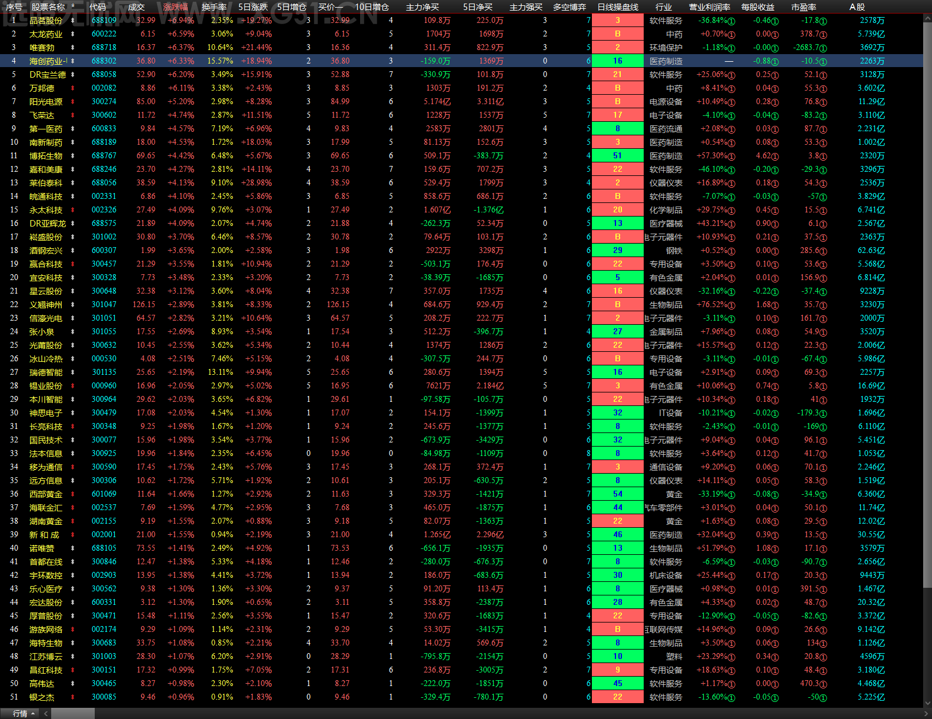
Task: Click the price 126.15 for 义翘神州
Action: pos(144,305)
